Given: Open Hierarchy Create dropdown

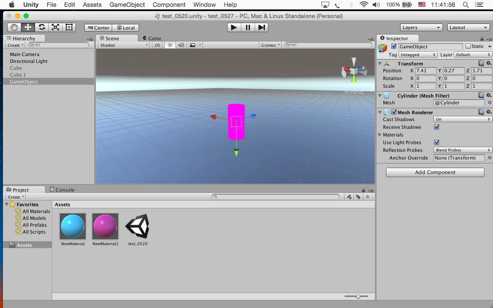Looking at the screenshot, I should [x=15, y=45].
